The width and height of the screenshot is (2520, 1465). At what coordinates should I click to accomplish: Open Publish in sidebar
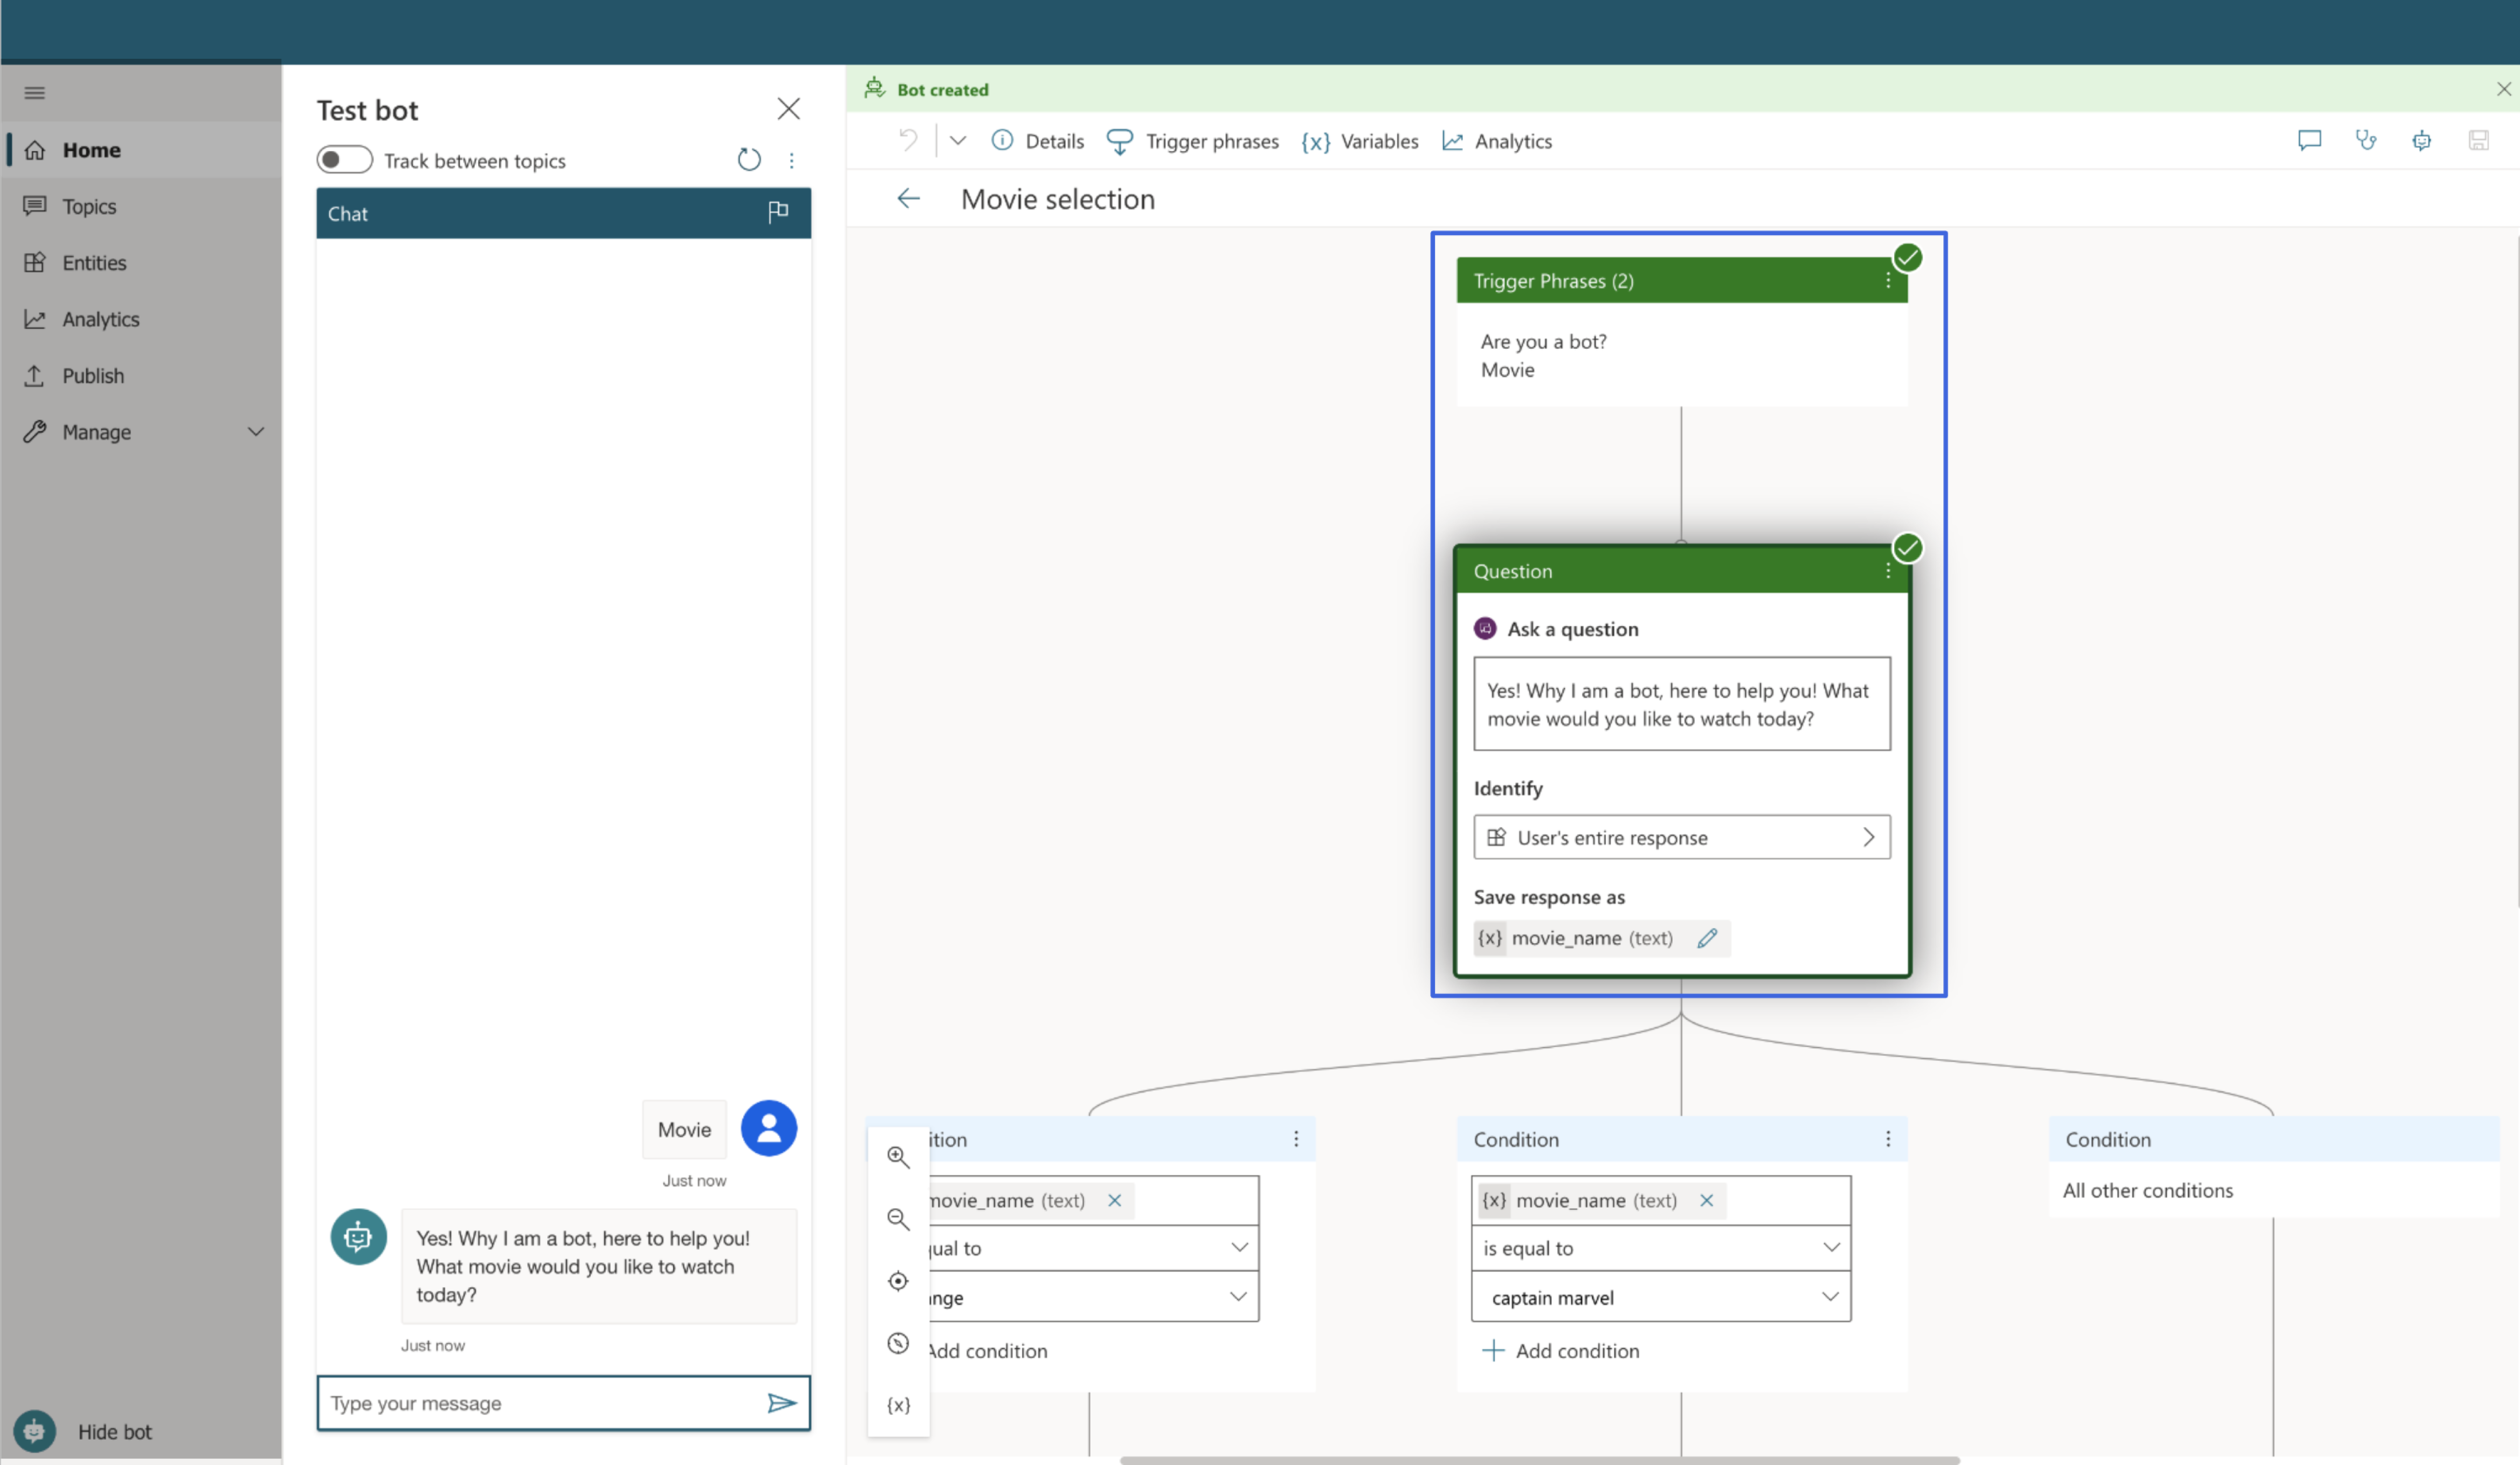click(141, 376)
